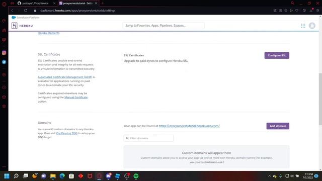Viewport: 322px width, 181px height.
Task: Open Twitch in the Opera sidebar
Action: pos(4,40)
